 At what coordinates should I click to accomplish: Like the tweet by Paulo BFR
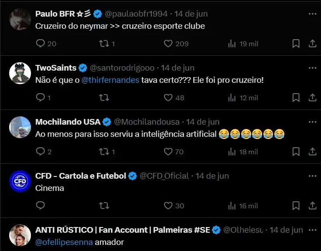[168, 44]
